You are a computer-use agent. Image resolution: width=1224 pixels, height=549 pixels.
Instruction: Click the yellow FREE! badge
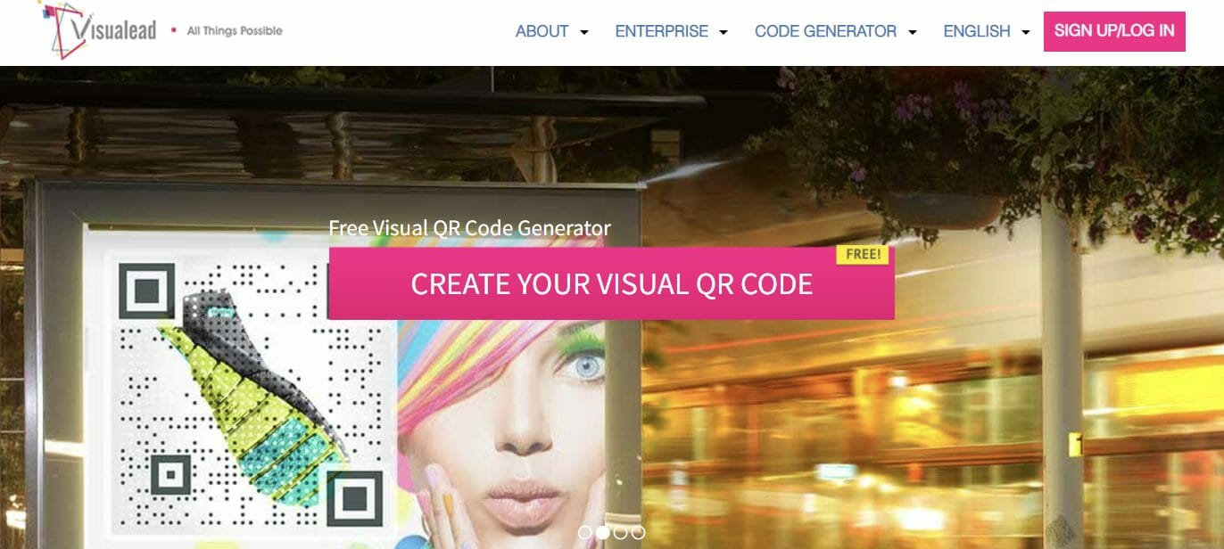pos(863,254)
